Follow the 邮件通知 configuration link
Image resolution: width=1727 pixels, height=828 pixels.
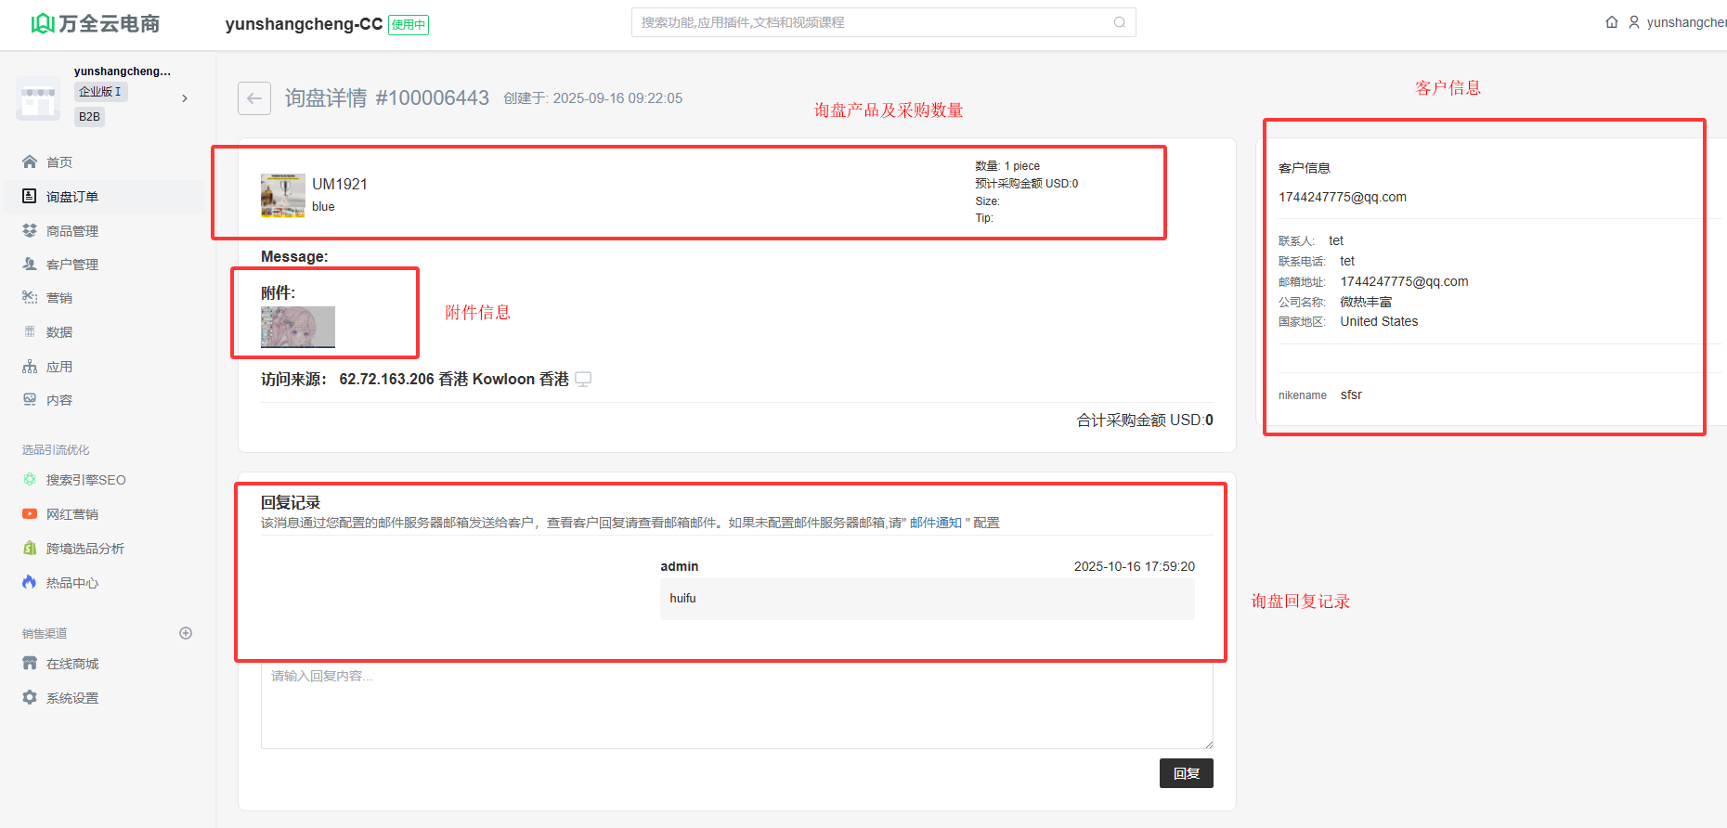[935, 523]
